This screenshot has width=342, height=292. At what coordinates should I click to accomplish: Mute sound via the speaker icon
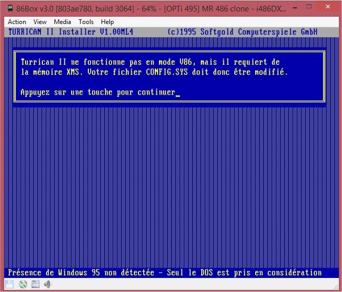[48, 285]
